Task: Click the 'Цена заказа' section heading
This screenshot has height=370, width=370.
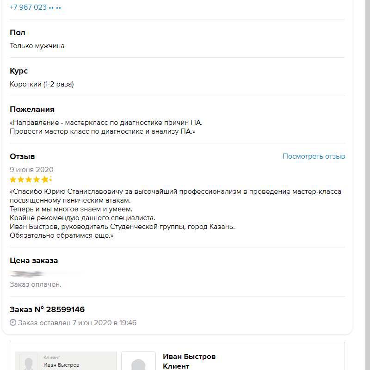Action: (x=34, y=260)
